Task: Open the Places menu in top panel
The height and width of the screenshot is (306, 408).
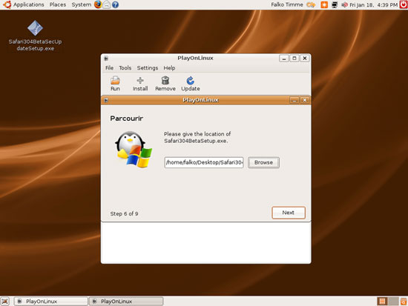Action: [58, 4]
